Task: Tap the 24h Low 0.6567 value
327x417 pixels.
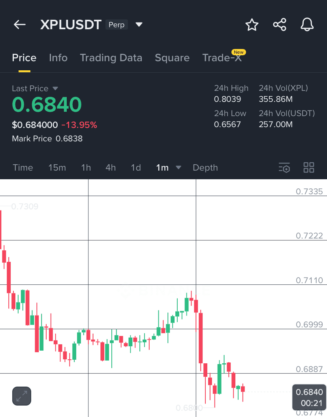Action: click(227, 124)
